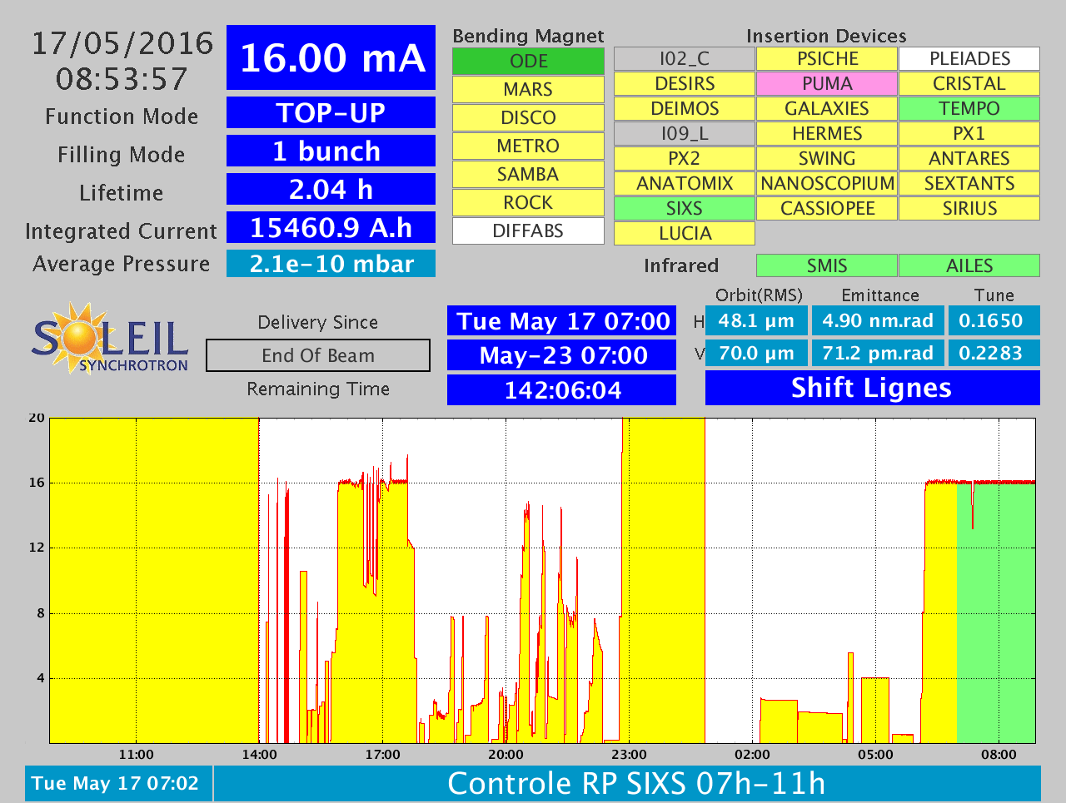Select the 71.2 pm.rad emittance value
Screen dimensions: 1066x803
click(x=878, y=353)
